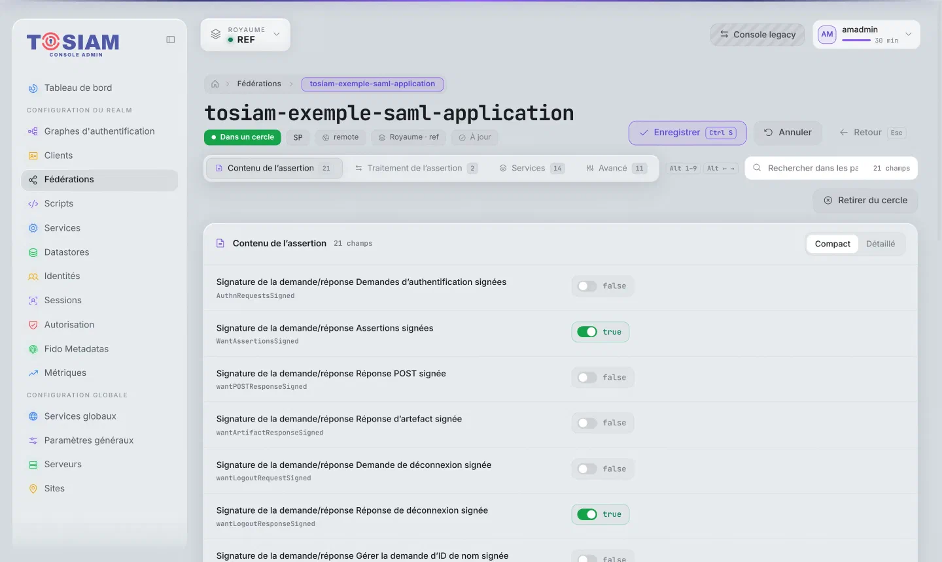942x562 pixels.
Task: Click the tosiam-exemple-saml-application breadcrumb chip
Action: (x=372, y=84)
